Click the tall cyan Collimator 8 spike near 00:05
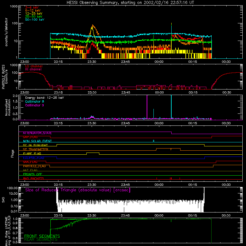The width and height of the screenshot is (246, 246). [x=171, y=107]
